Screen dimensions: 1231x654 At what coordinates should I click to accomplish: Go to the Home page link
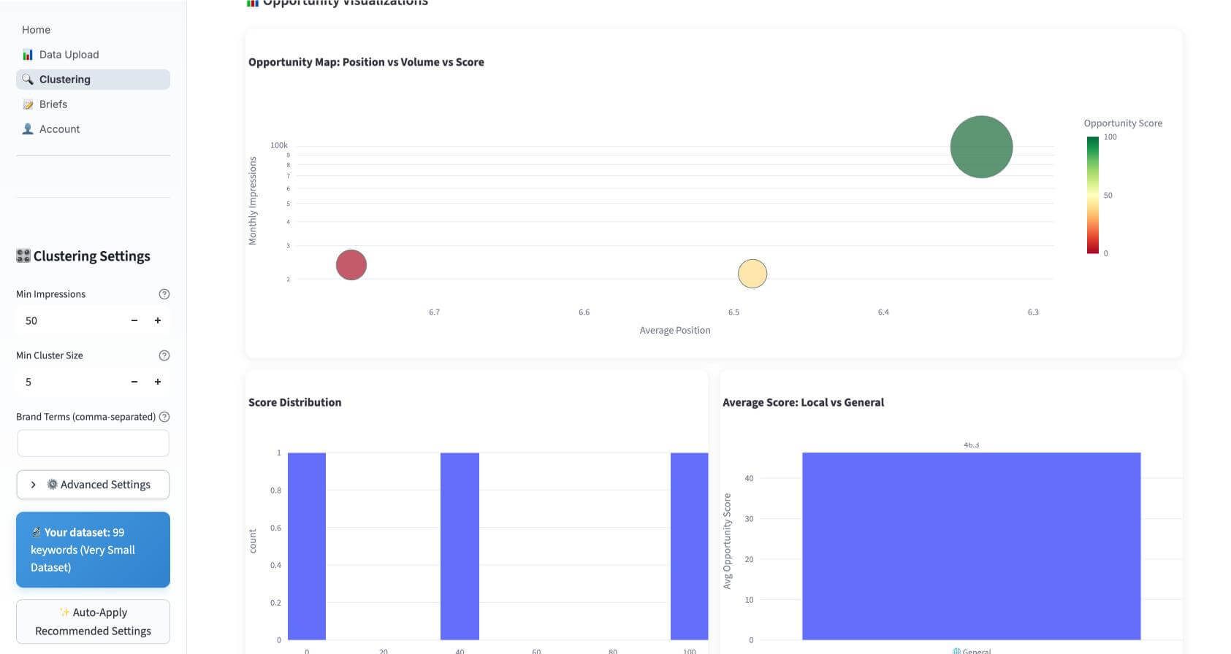[36, 30]
